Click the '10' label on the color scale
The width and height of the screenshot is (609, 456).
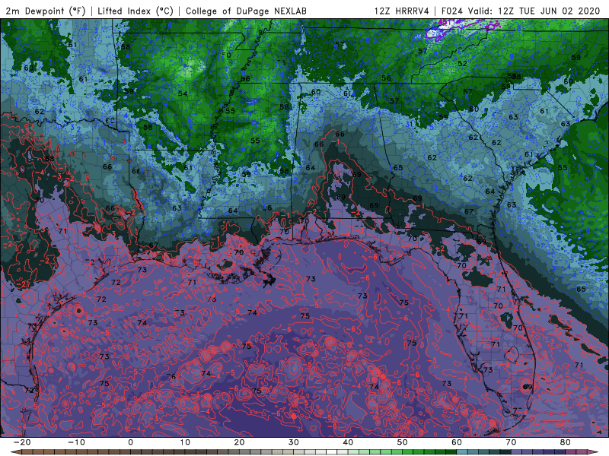pyautogui.click(x=185, y=442)
